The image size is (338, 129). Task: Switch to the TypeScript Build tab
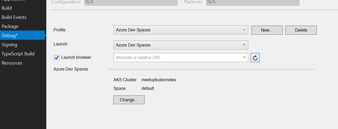tap(18, 54)
